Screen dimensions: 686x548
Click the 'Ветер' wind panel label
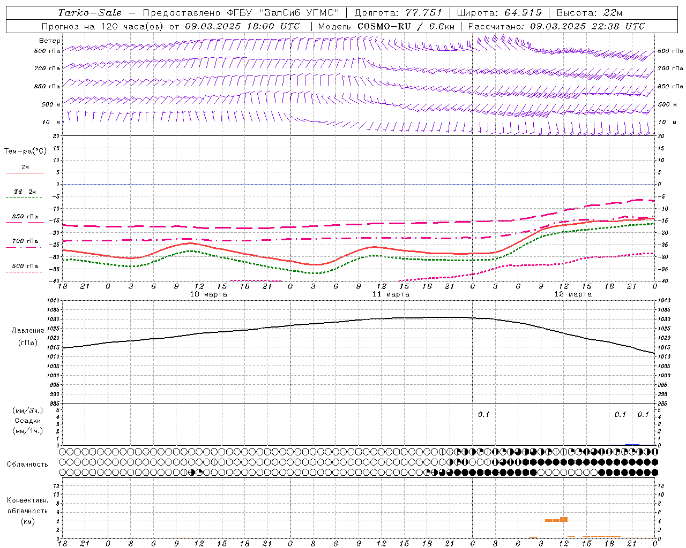pos(50,41)
